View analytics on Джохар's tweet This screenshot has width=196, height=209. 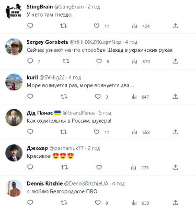click(x=134, y=168)
